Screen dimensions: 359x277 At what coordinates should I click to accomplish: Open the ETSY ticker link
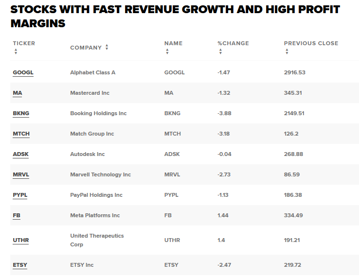click(20, 265)
